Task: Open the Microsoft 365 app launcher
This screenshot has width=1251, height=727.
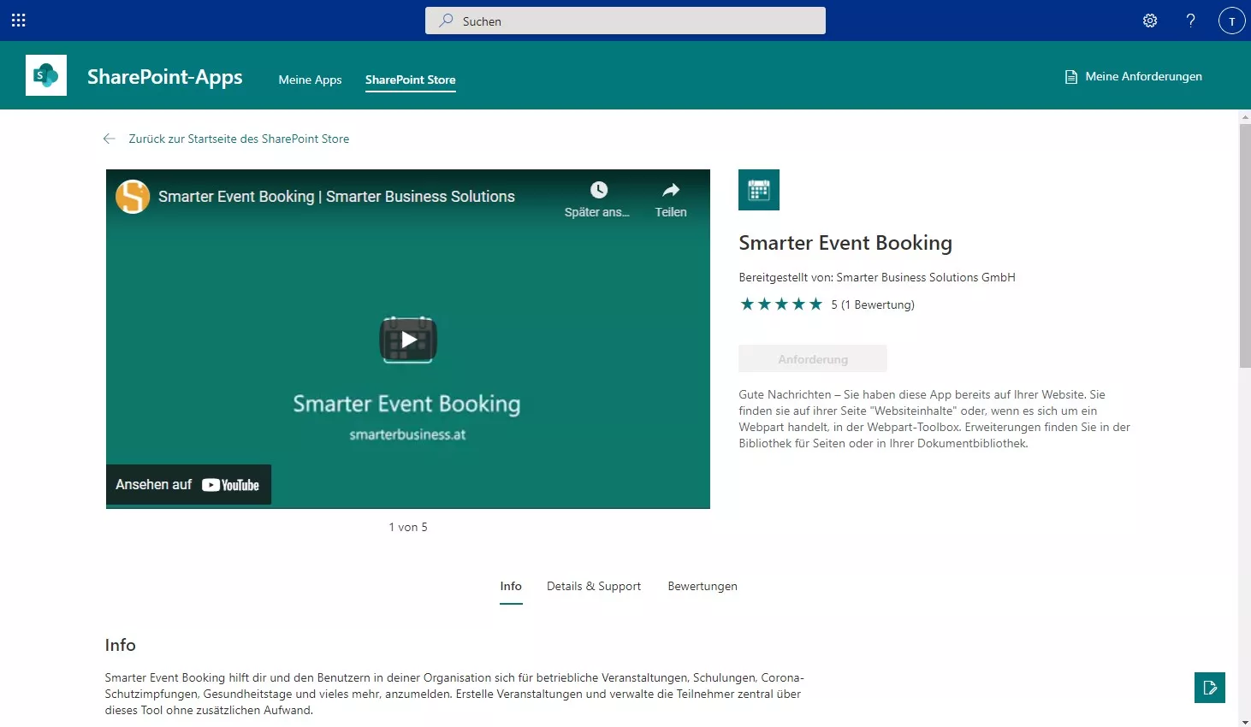Action: pos(18,20)
